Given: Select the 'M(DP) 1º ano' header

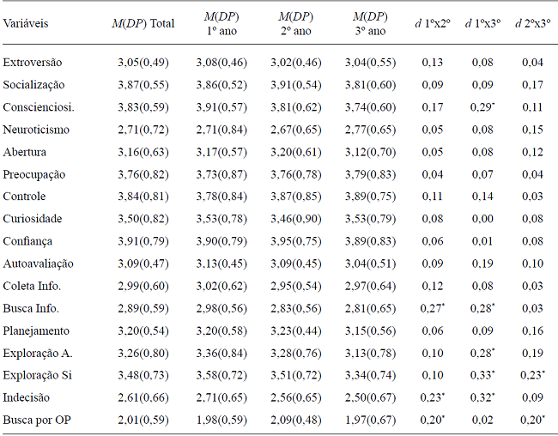Looking at the screenshot, I should click(221, 23).
